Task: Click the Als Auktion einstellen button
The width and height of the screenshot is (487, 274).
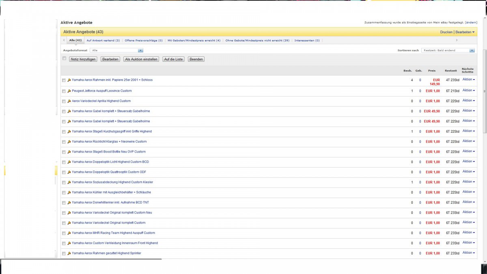Action: [141, 59]
